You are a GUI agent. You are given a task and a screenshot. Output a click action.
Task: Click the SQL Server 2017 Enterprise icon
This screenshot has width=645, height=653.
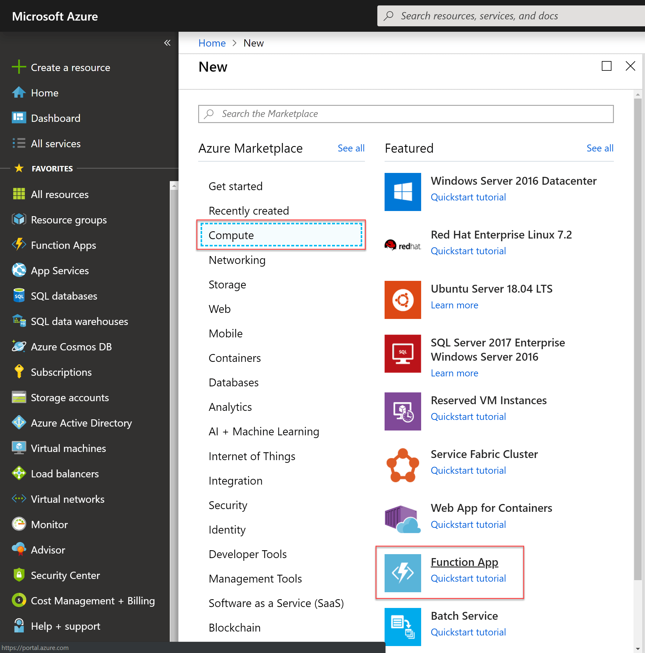[402, 353]
